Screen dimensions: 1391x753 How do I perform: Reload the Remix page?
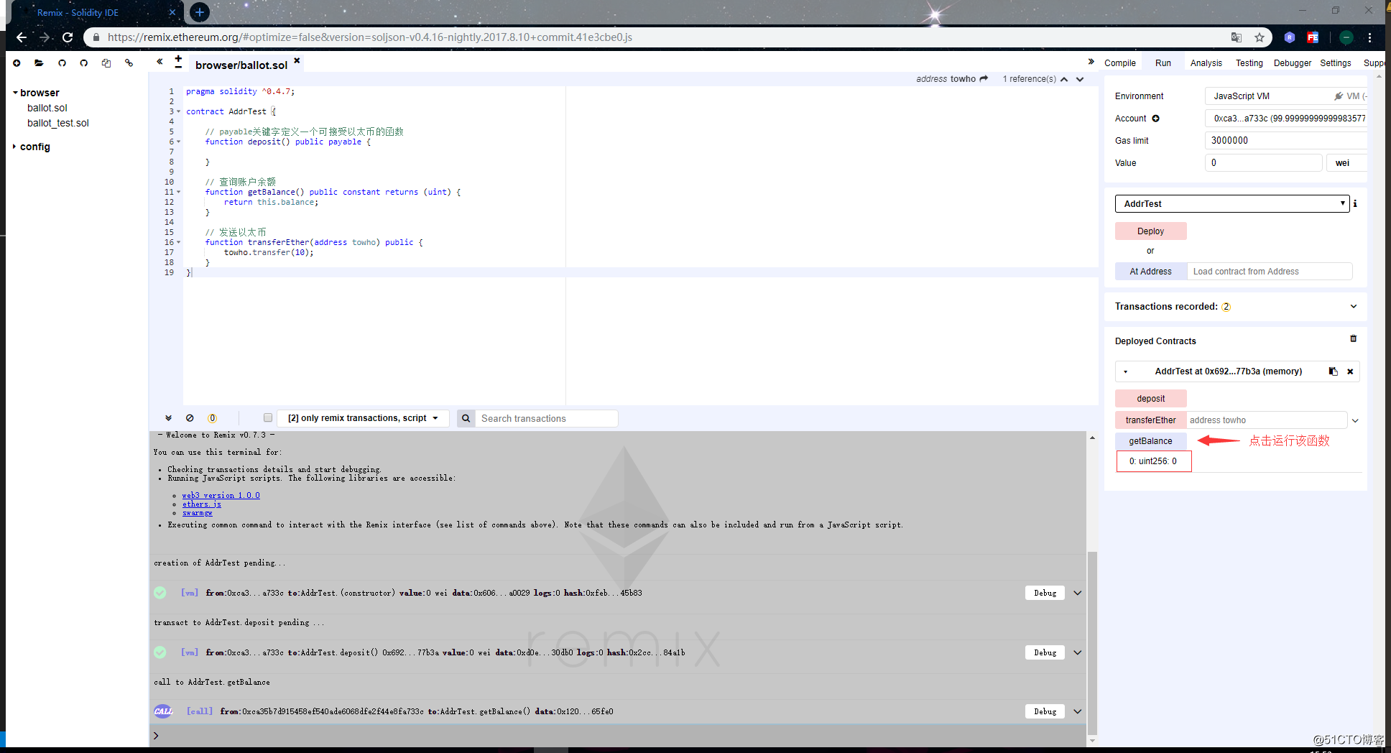tap(68, 37)
